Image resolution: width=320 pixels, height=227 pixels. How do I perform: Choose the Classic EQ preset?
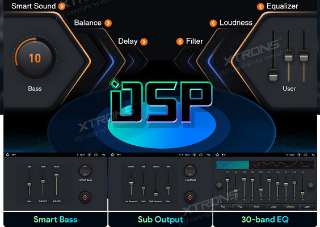click(x=290, y=207)
